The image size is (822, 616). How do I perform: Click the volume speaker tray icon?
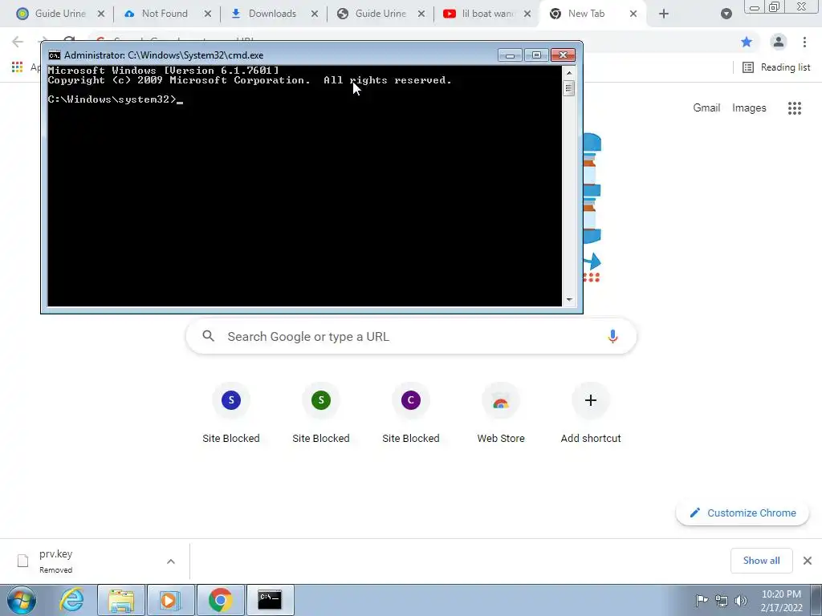point(741,601)
